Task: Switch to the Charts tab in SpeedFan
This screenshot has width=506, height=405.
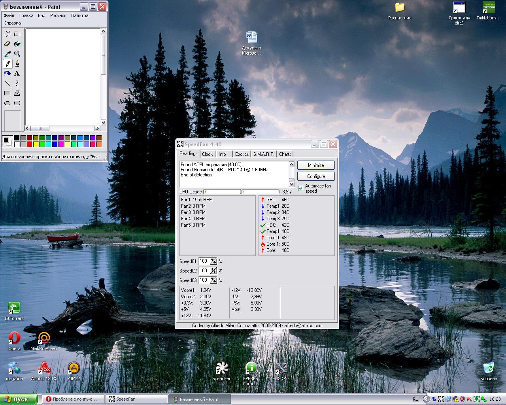Action: 285,154
